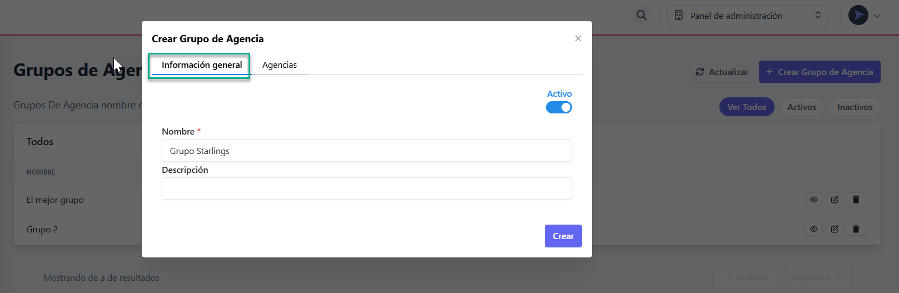Screen dimensions: 899x293
Task: Switch to the Agencias tab
Action: tap(279, 65)
